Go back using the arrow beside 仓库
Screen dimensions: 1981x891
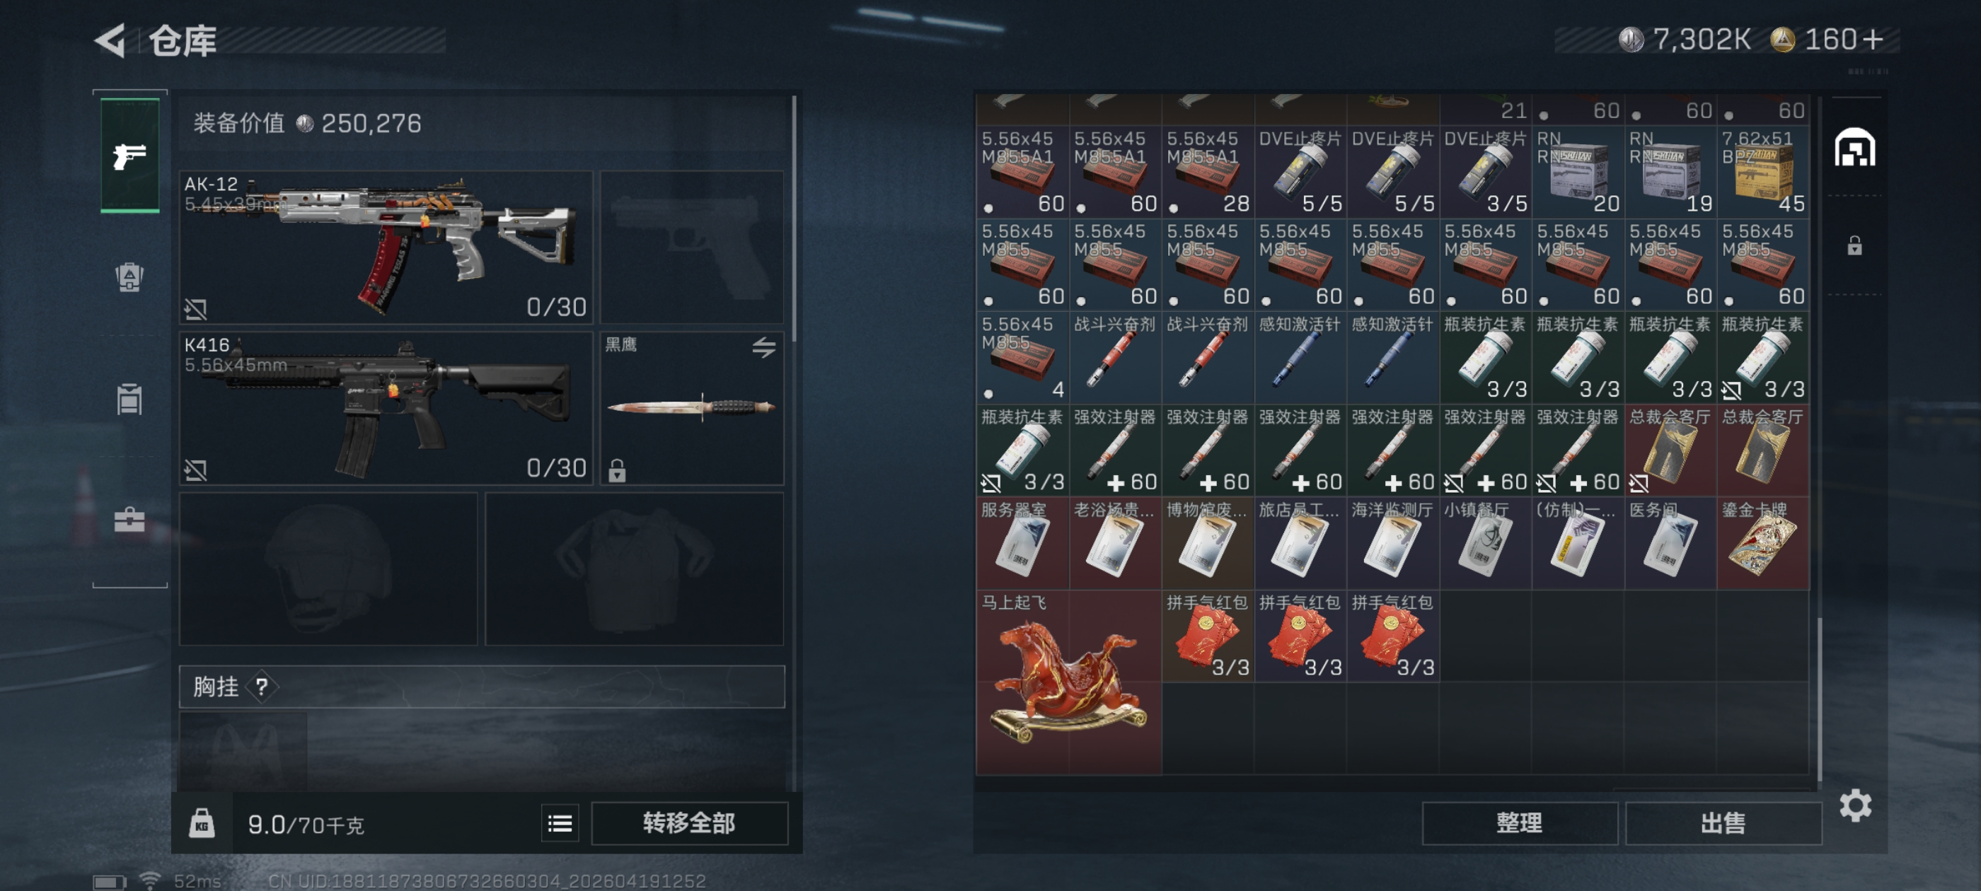click(111, 41)
